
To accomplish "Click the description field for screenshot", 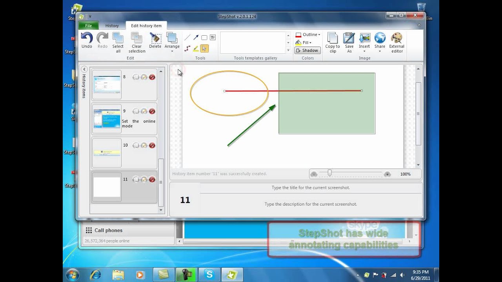I will [x=311, y=204].
